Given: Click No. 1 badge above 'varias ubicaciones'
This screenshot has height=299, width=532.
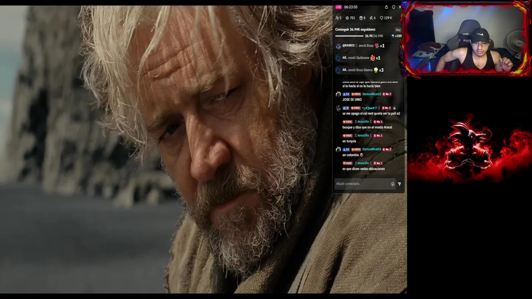Looking at the screenshot, I should [378, 163].
